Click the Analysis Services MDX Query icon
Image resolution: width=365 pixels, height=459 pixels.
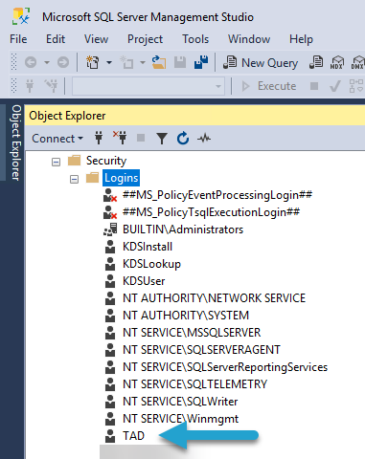coord(337,62)
